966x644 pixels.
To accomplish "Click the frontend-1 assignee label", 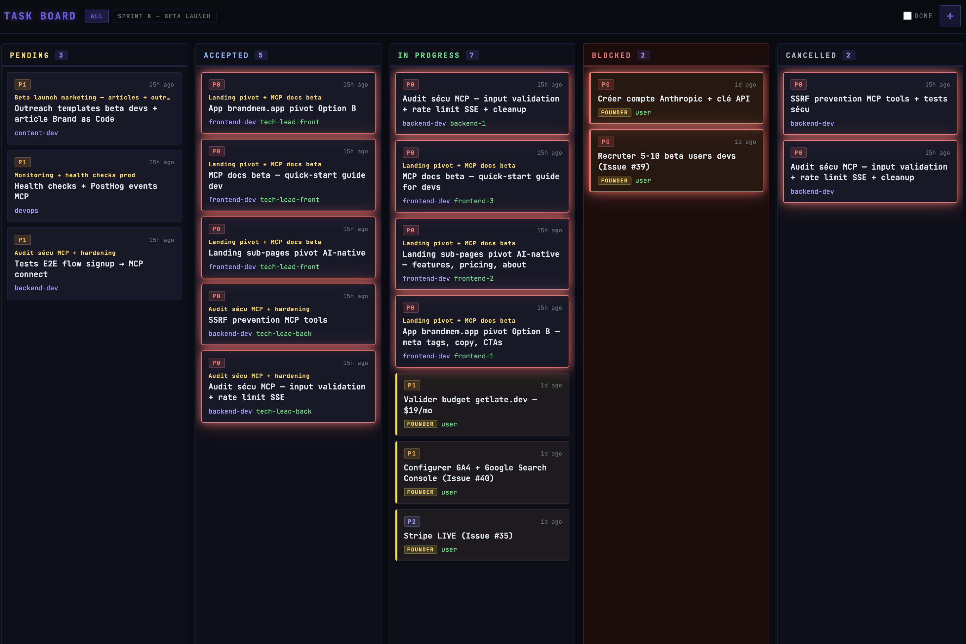I will click(x=474, y=356).
